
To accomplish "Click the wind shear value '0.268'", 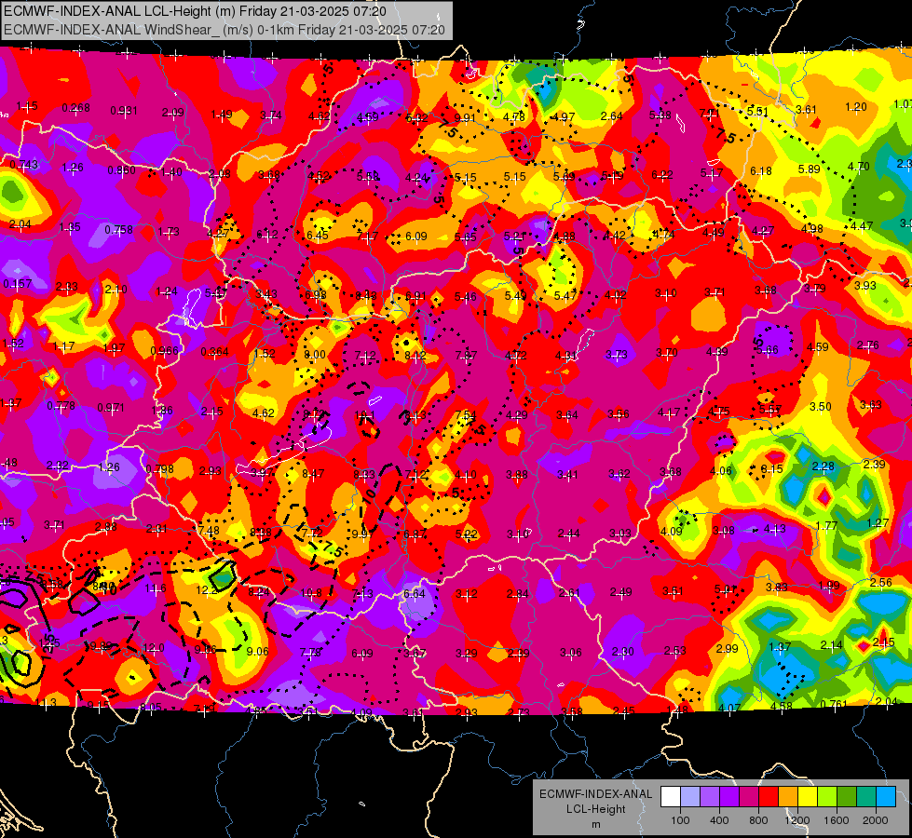I will point(75,108).
